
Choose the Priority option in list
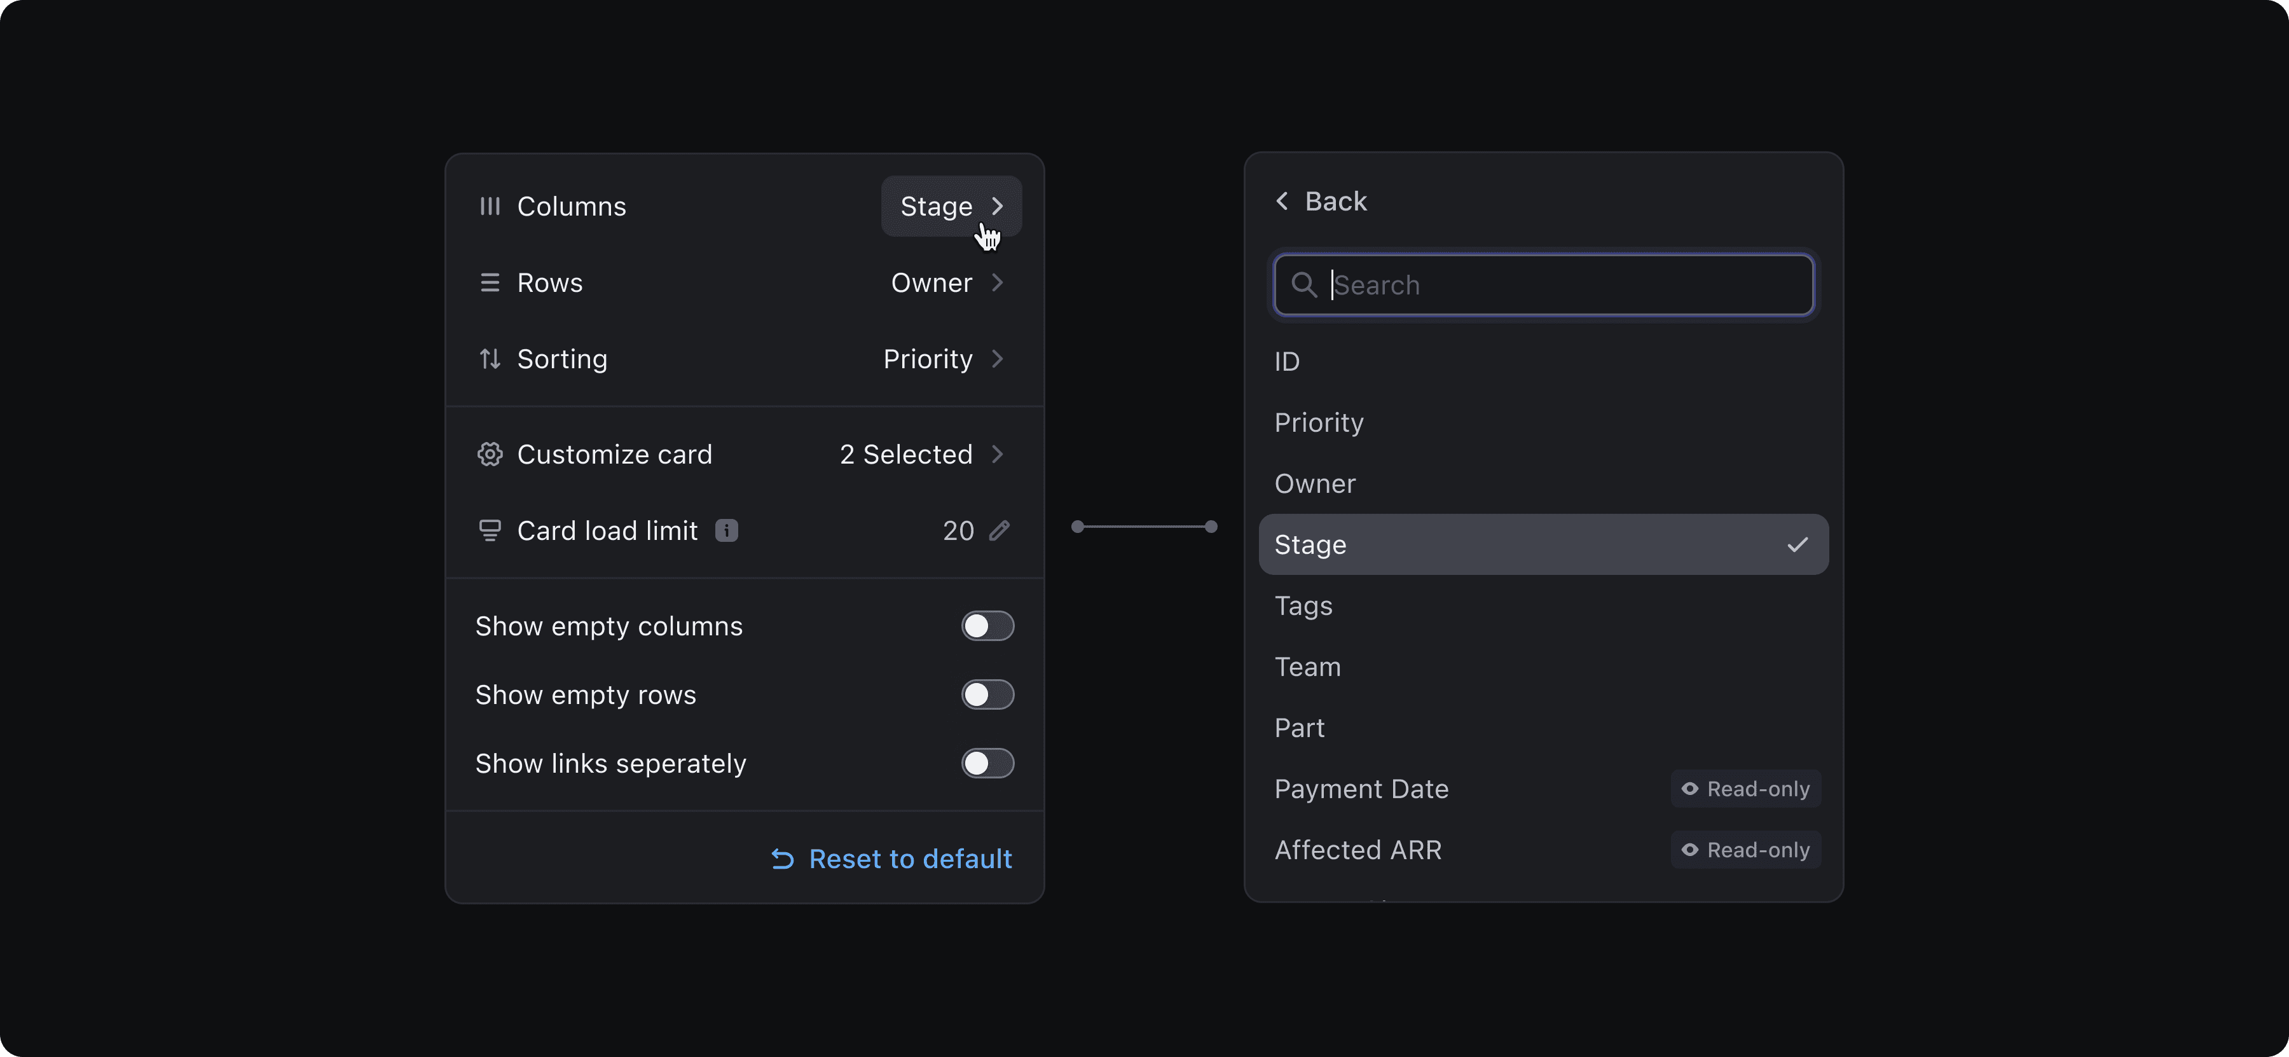[1319, 422]
